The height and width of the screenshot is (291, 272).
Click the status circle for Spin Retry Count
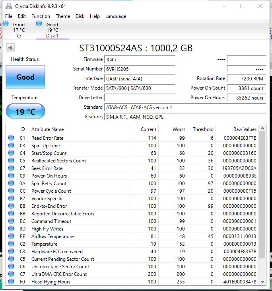click(x=11, y=184)
